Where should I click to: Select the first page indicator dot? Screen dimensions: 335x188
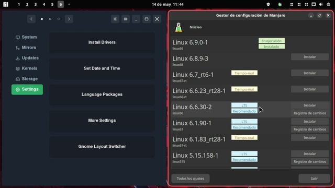(42, 19)
